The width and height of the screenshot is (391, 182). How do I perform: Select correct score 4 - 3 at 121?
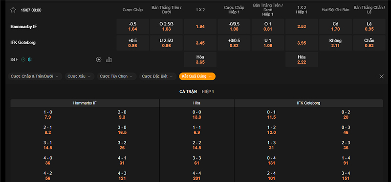122,176
